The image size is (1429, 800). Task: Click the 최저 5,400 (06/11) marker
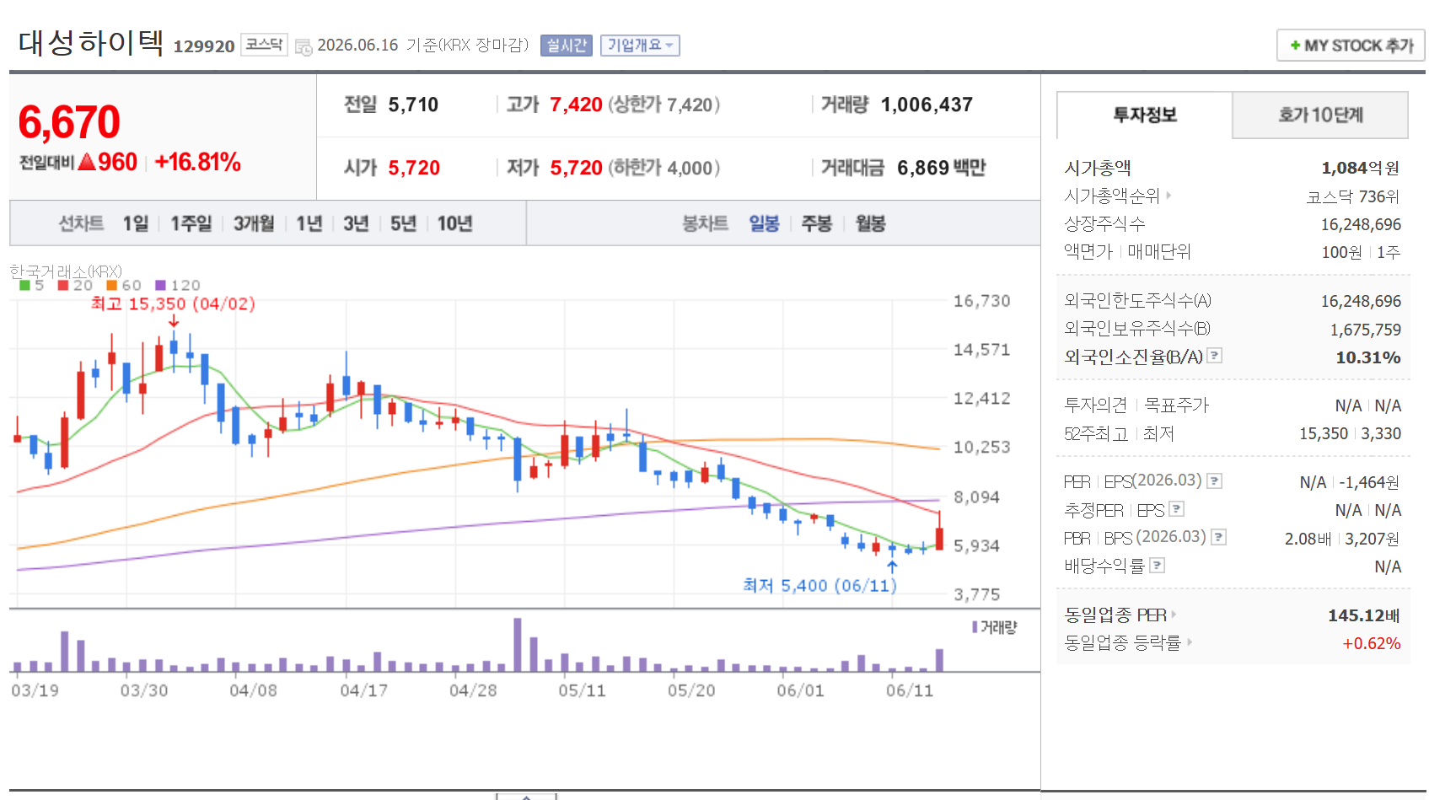(819, 585)
